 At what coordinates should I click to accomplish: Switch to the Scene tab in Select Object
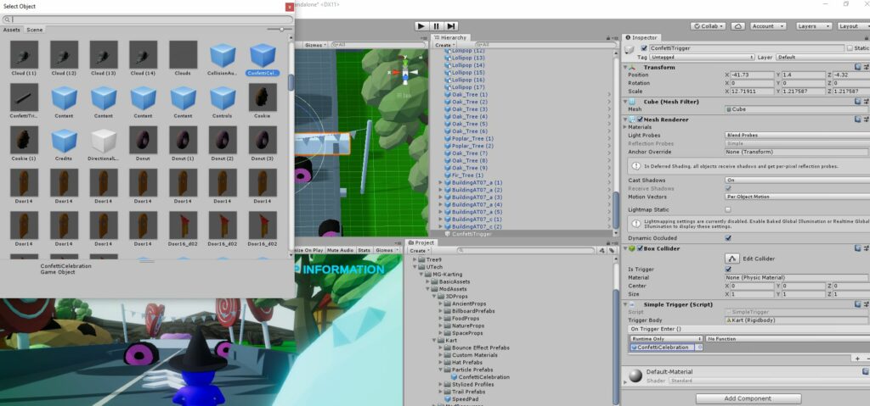point(35,30)
